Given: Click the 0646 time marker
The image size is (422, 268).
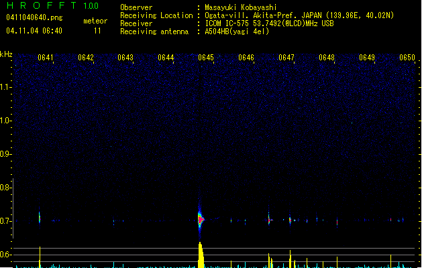Looking at the screenshot, I should coord(246,58).
